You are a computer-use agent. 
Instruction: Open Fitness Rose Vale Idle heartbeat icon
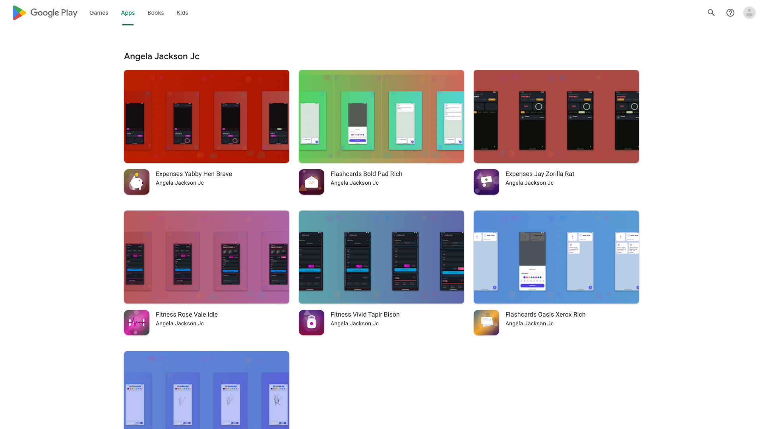tap(137, 323)
